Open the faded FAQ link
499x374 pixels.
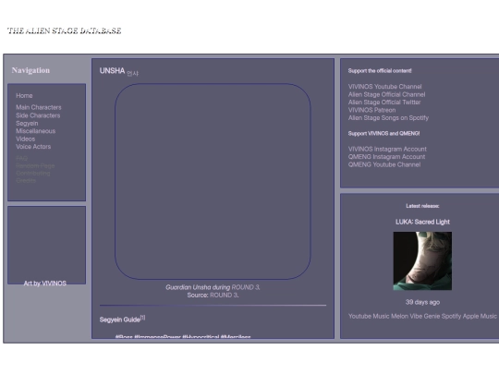21,158
